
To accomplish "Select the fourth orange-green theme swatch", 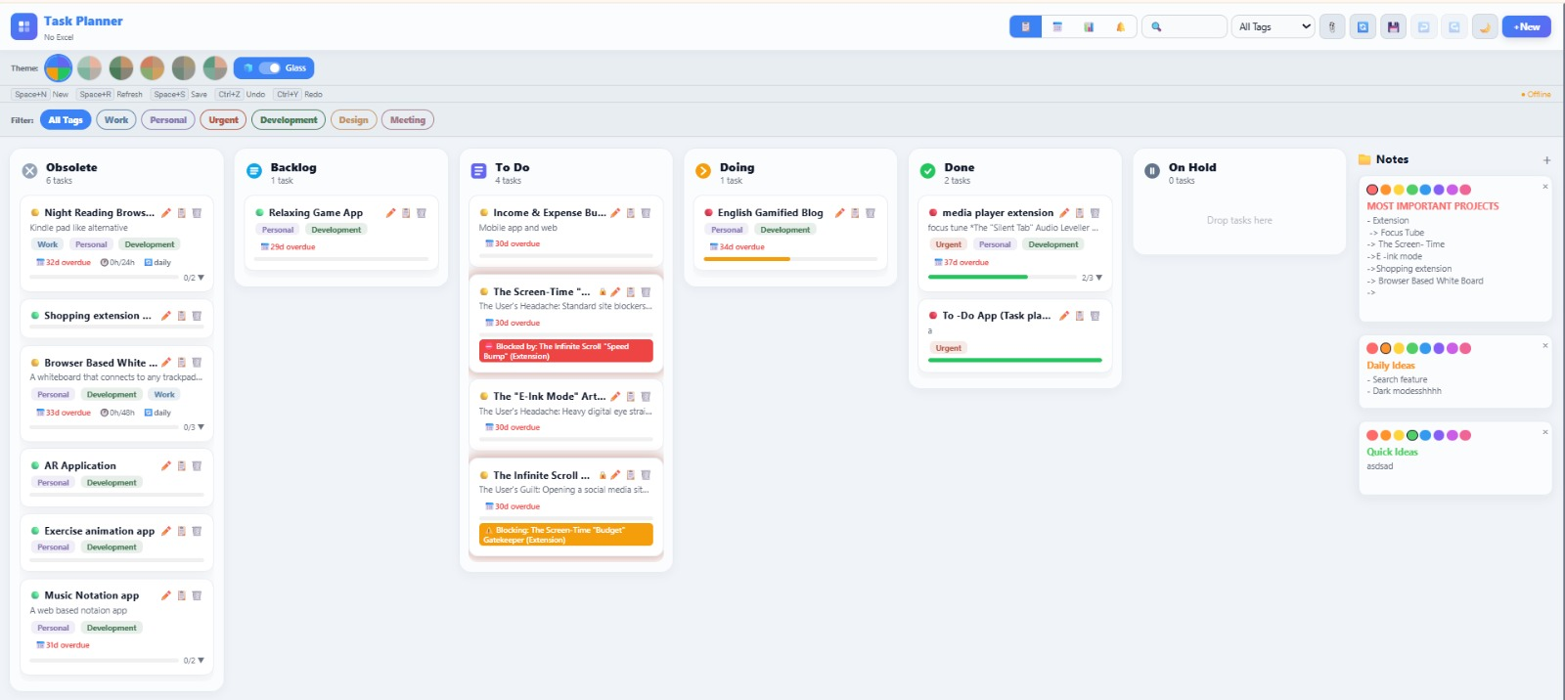I will click(153, 67).
